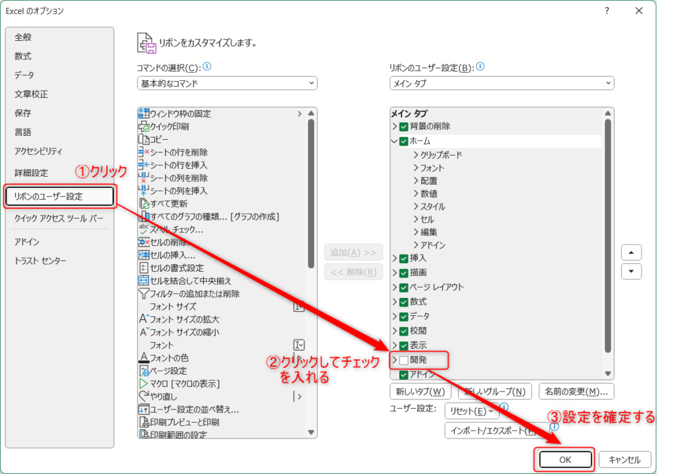676x474 pixels.
Task: Click the キャンセル button
Action: coord(625,459)
